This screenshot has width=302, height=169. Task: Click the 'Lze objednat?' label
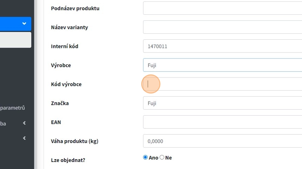[68, 160]
